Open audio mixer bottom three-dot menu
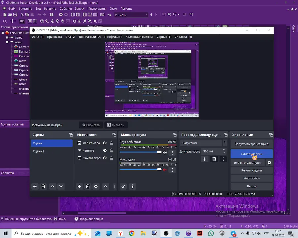Image resolution: width=298 pixels, height=238 pixels. tap(133, 186)
